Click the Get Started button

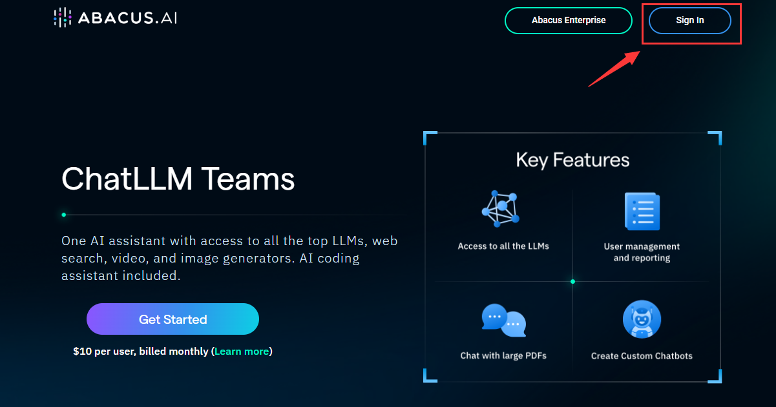[173, 319]
